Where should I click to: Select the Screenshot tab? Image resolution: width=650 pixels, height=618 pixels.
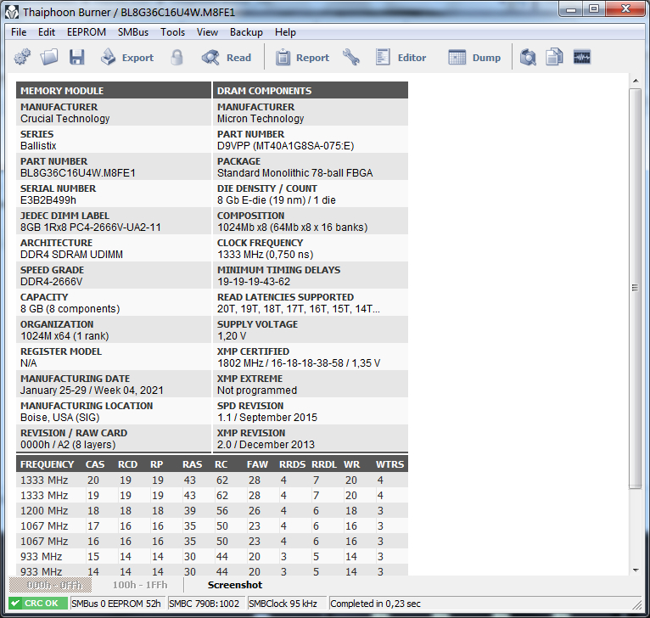235,585
